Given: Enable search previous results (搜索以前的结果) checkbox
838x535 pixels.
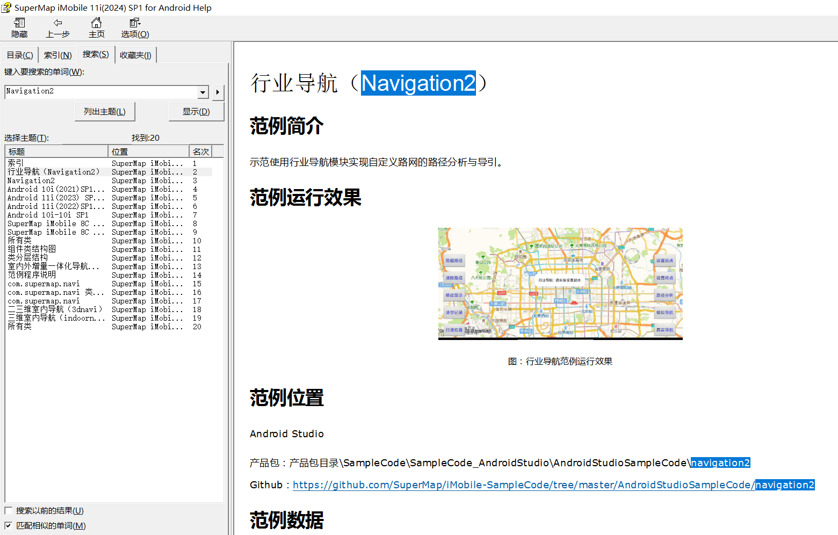Looking at the screenshot, I should click(9, 511).
